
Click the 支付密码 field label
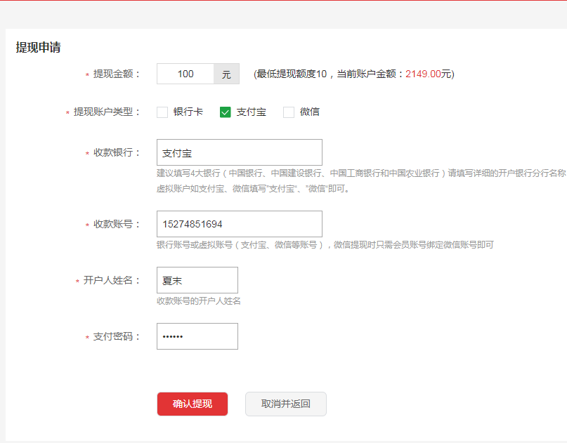(x=117, y=336)
